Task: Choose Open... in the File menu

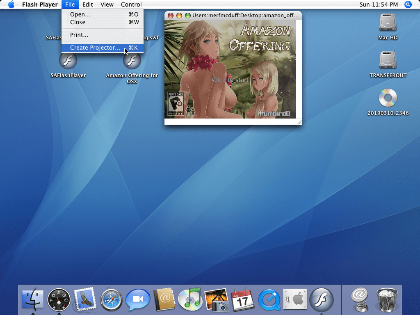Action: point(80,14)
